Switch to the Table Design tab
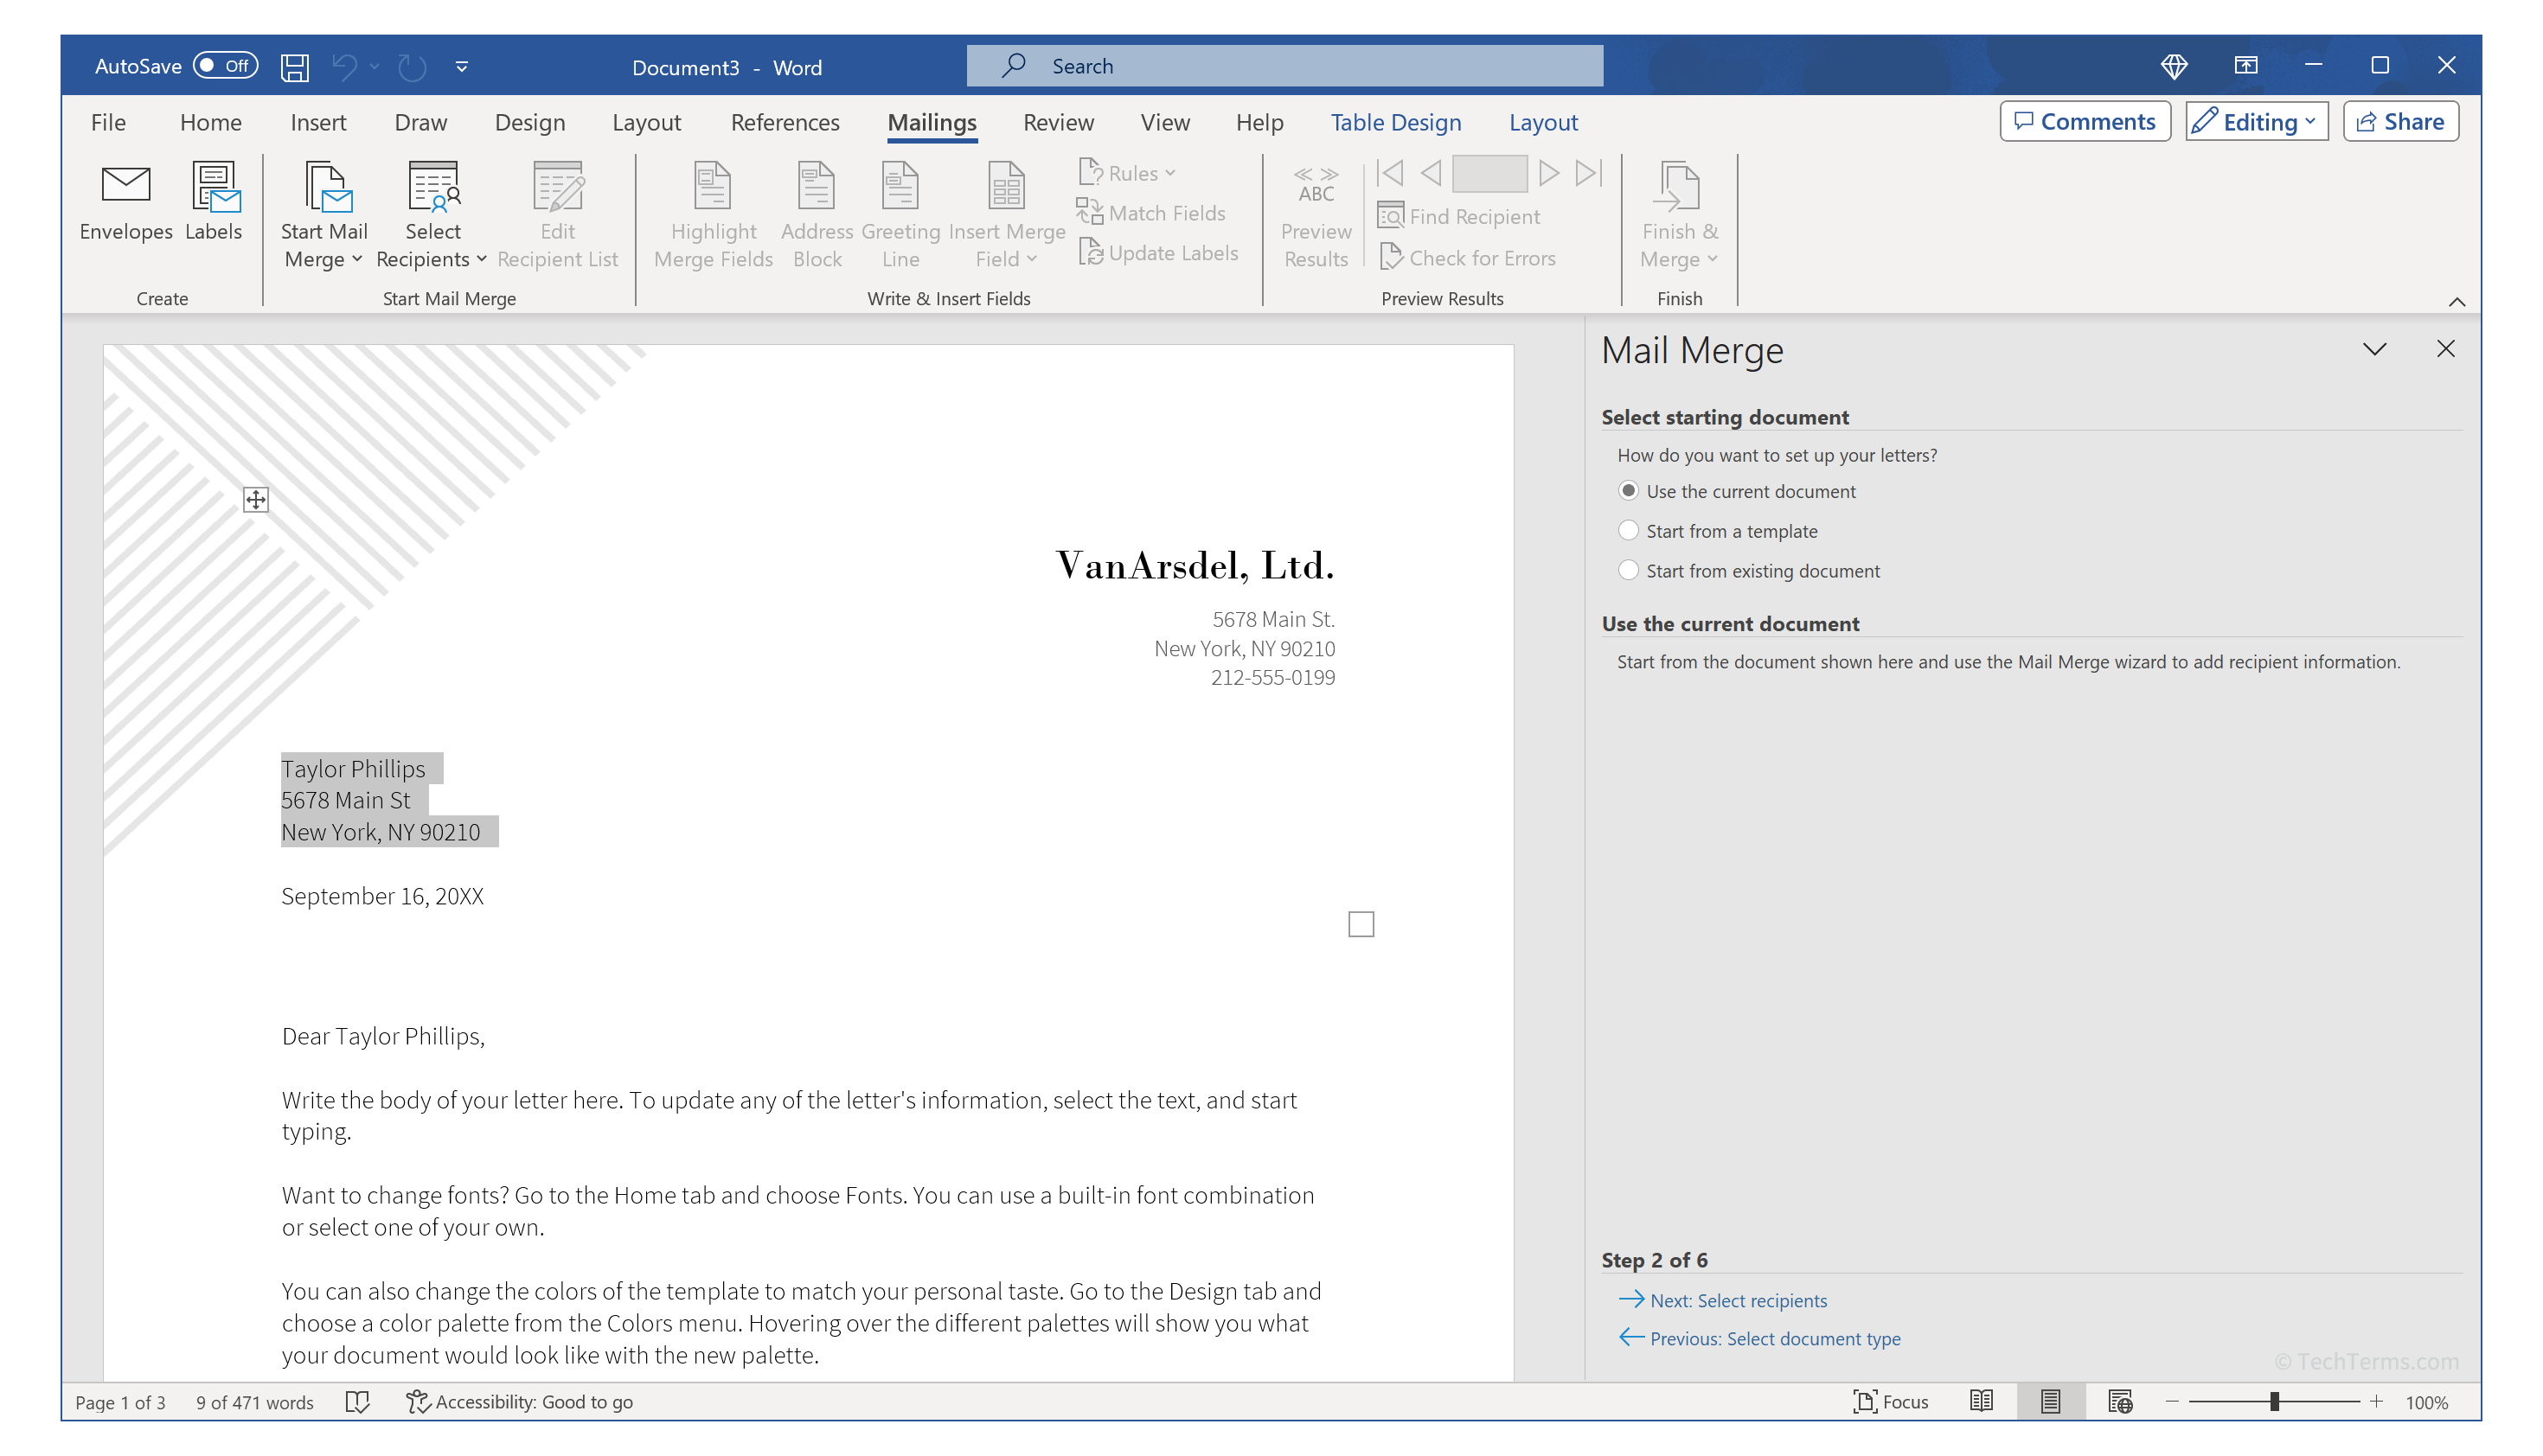Image resolution: width=2543 pixels, height=1456 pixels. pyautogui.click(x=1395, y=122)
